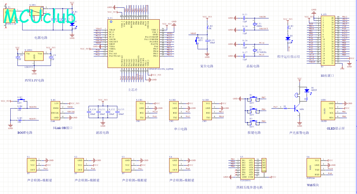Select the U5 ULN2003A driver chip
The width and height of the screenshot is (357, 194).
pyautogui.click(x=247, y=168)
